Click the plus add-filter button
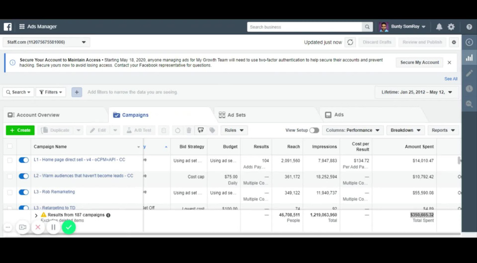Image resolution: width=477 pixels, height=263 pixels. click(x=77, y=92)
